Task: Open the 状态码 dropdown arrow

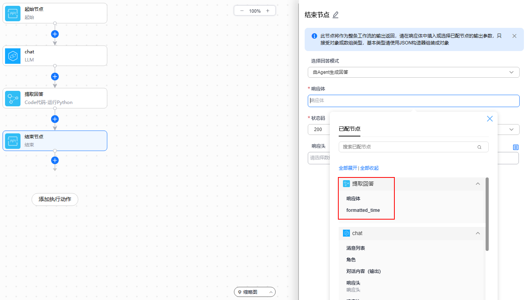Action: 512,130
